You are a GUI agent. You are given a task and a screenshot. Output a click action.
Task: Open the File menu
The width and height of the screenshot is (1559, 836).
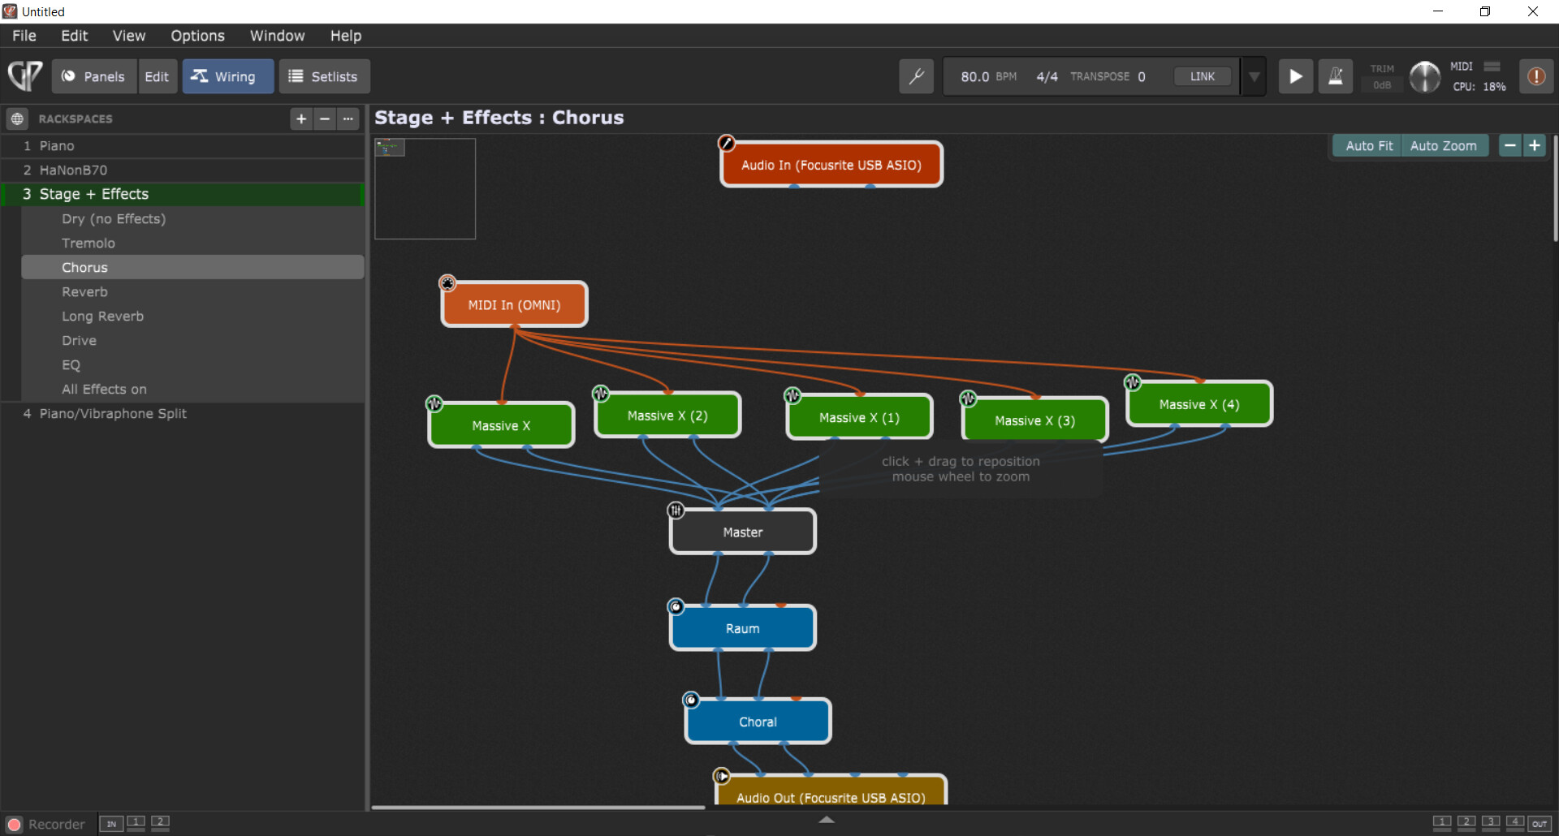(x=24, y=36)
